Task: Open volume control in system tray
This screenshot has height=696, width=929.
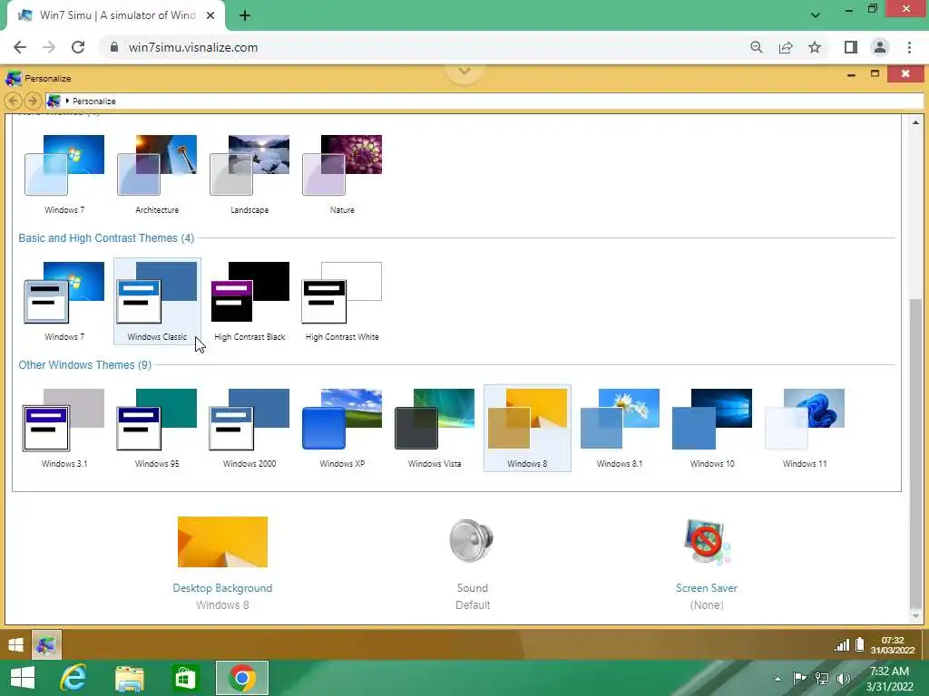Action: 844,678
